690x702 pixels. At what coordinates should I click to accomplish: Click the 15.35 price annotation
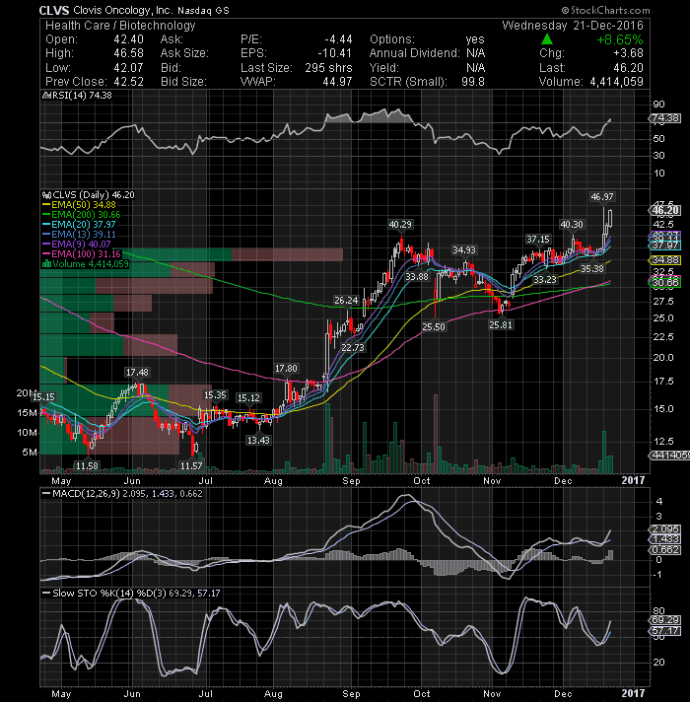215,394
